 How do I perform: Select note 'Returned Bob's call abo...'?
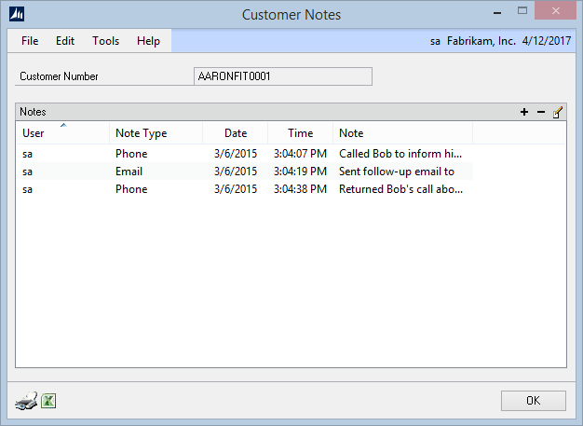(400, 189)
